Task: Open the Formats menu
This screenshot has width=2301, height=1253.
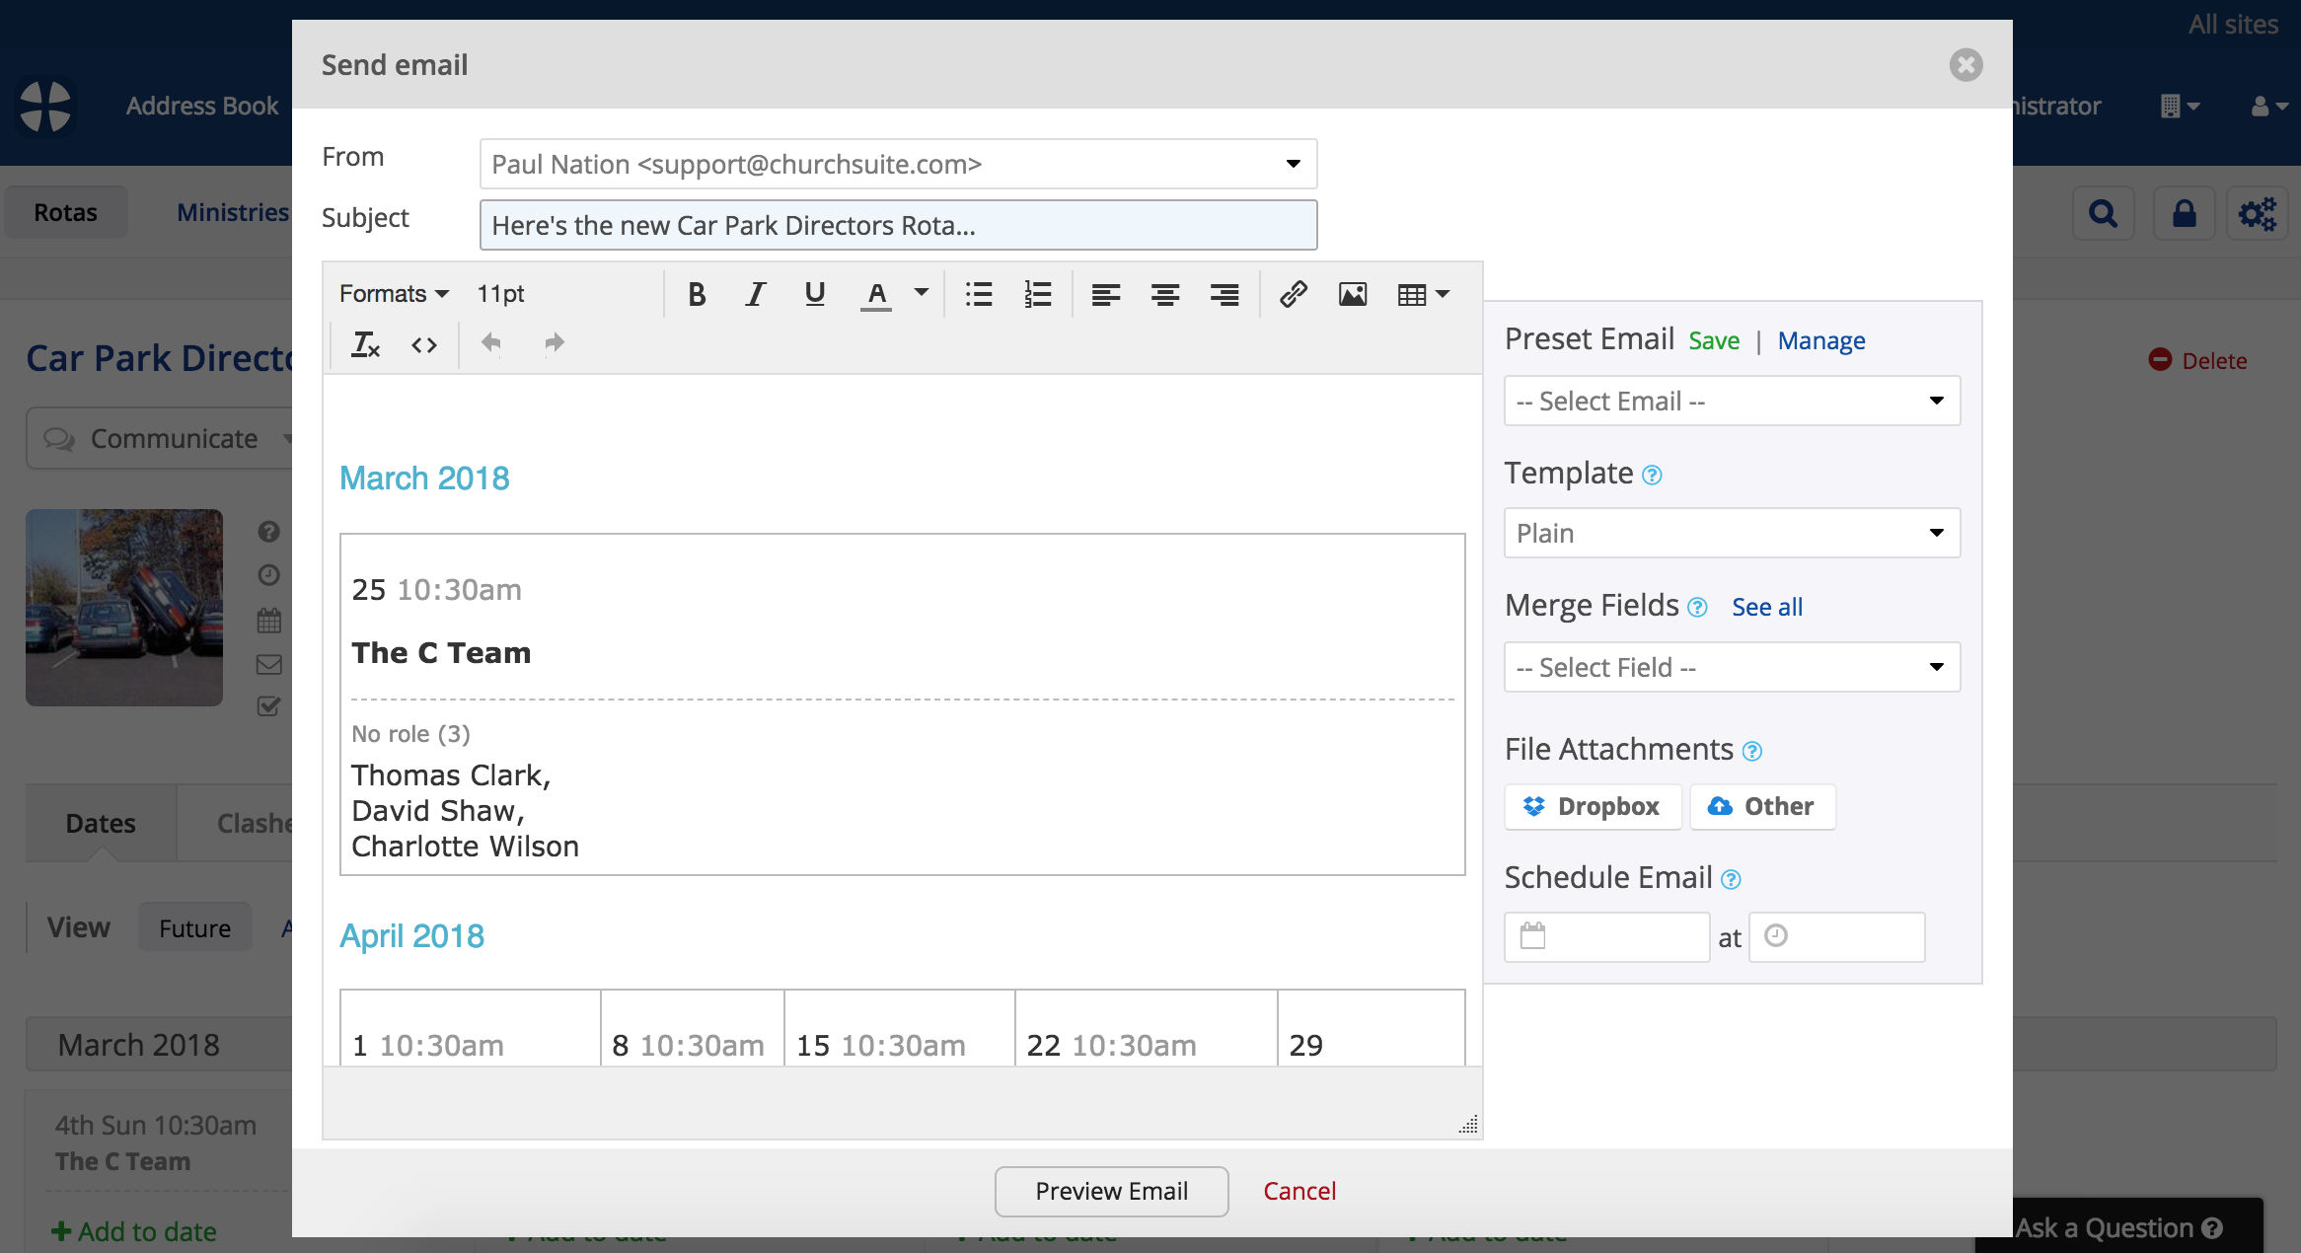Action: (x=394, y=294)
